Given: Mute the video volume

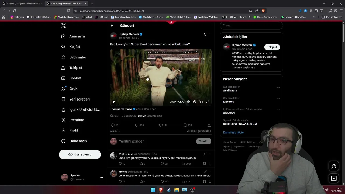Looking at the screenshot, I should point(188,102).
